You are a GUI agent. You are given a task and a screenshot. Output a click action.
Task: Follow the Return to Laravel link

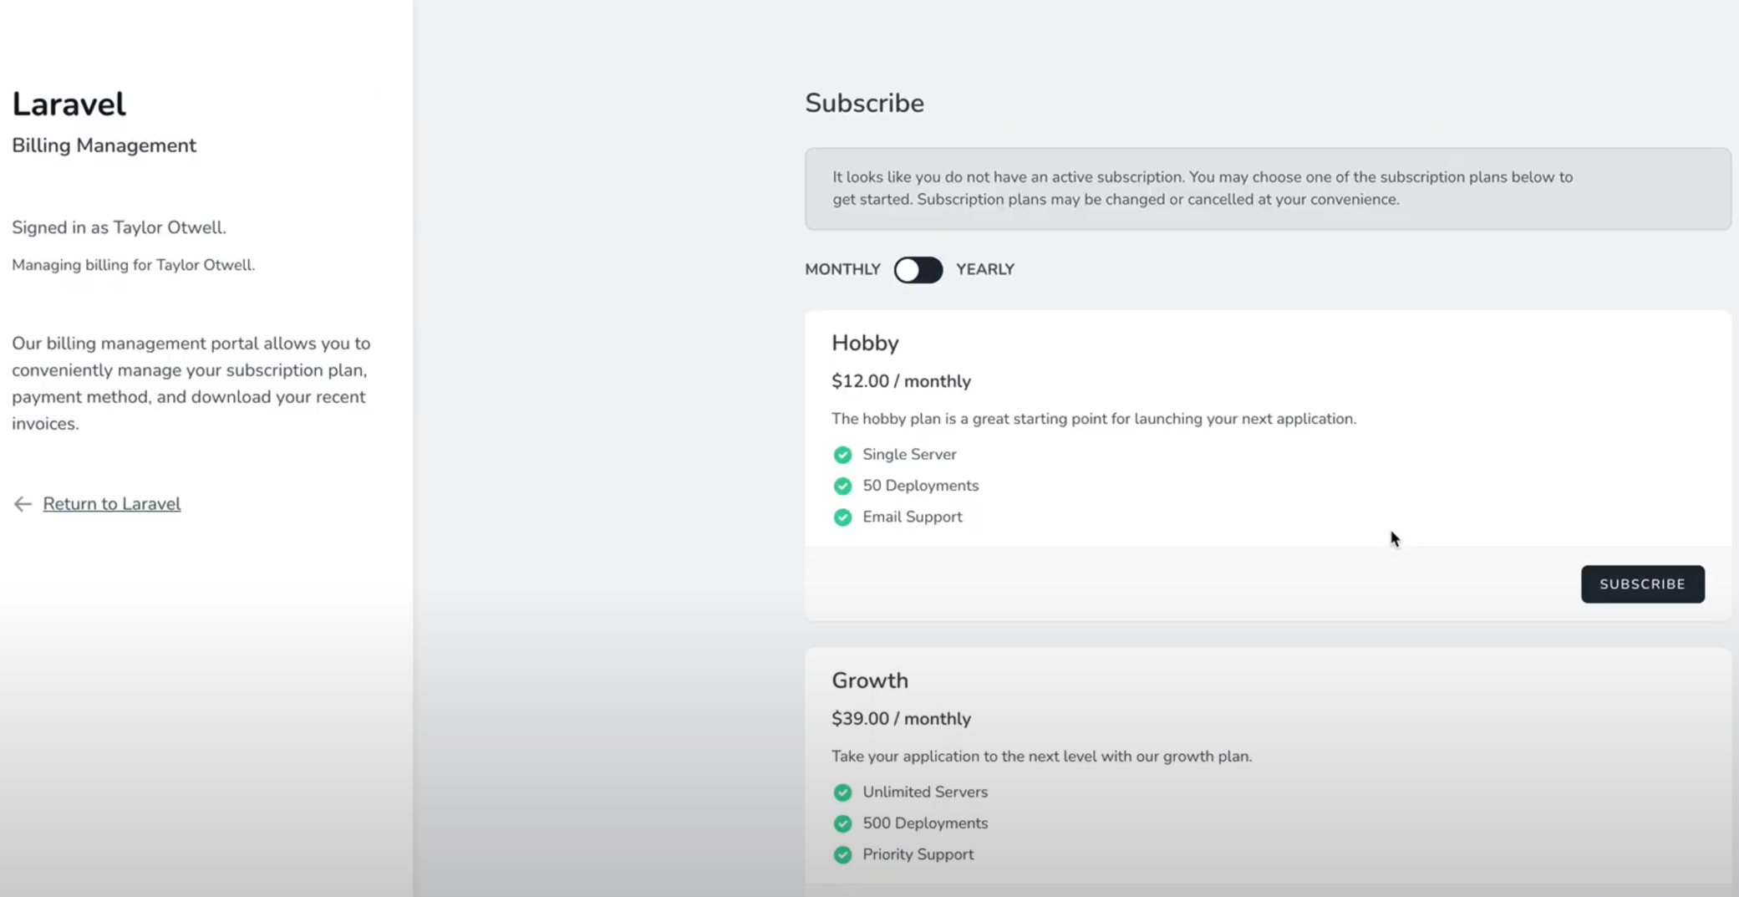point(112,504)
